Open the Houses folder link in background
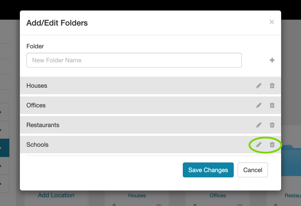Screen dimensions: 301x206 [x=137, y=195]
